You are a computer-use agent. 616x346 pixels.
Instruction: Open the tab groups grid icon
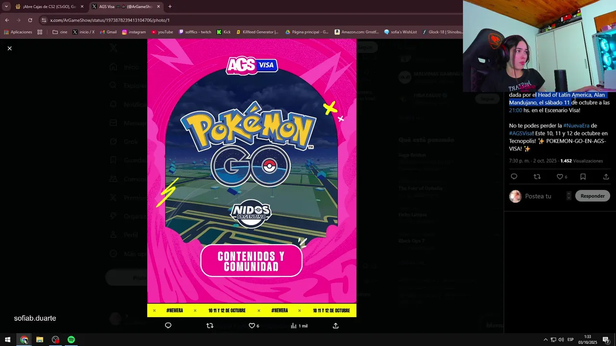(x=39, y=32)
